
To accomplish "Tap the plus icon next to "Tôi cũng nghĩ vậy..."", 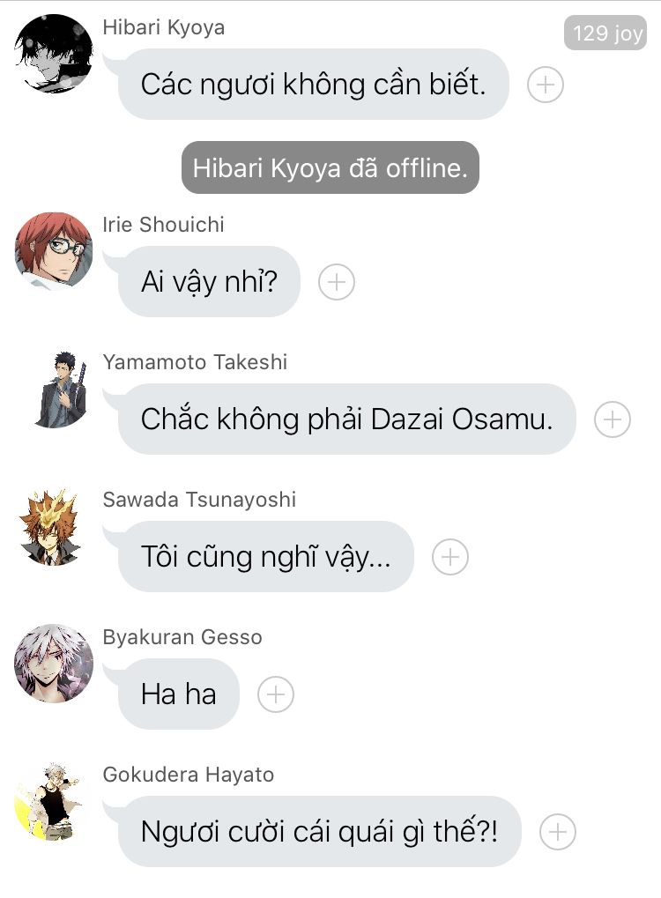I will (x=450, y=557).
